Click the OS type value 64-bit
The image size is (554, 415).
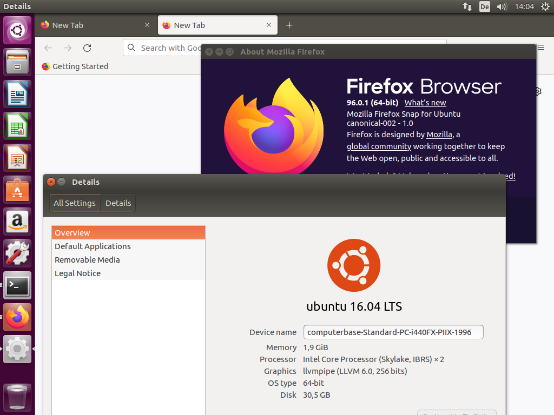313,383
